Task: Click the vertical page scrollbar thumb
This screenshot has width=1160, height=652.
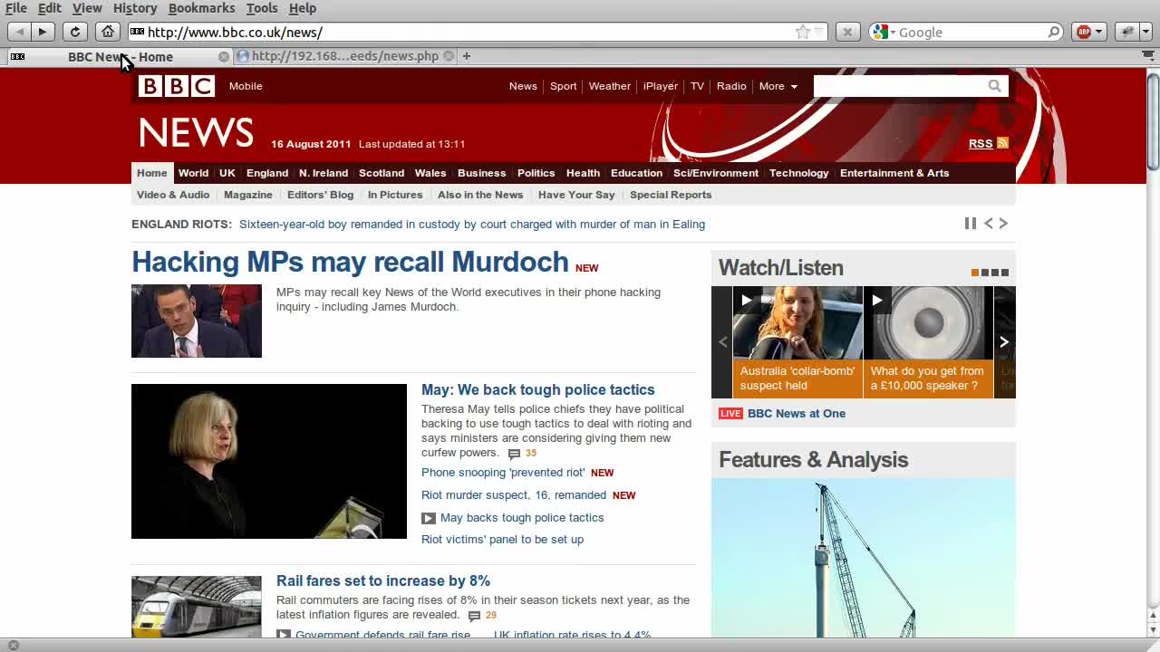Action: [x=1153, y=121]
